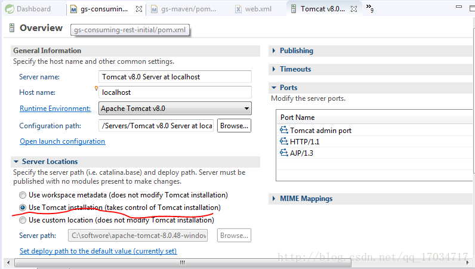Edit the Server name field
The width and height of the screenshot is (475, 269).
175,76
